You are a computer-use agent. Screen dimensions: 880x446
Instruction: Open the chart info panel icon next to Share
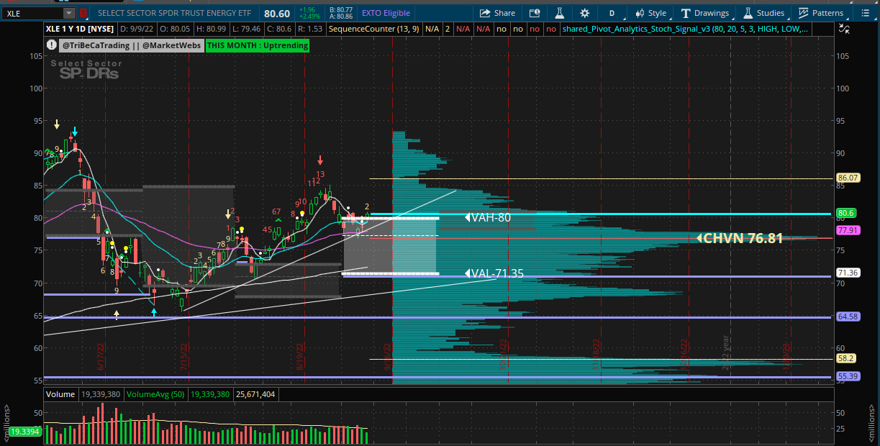(534, 13)
